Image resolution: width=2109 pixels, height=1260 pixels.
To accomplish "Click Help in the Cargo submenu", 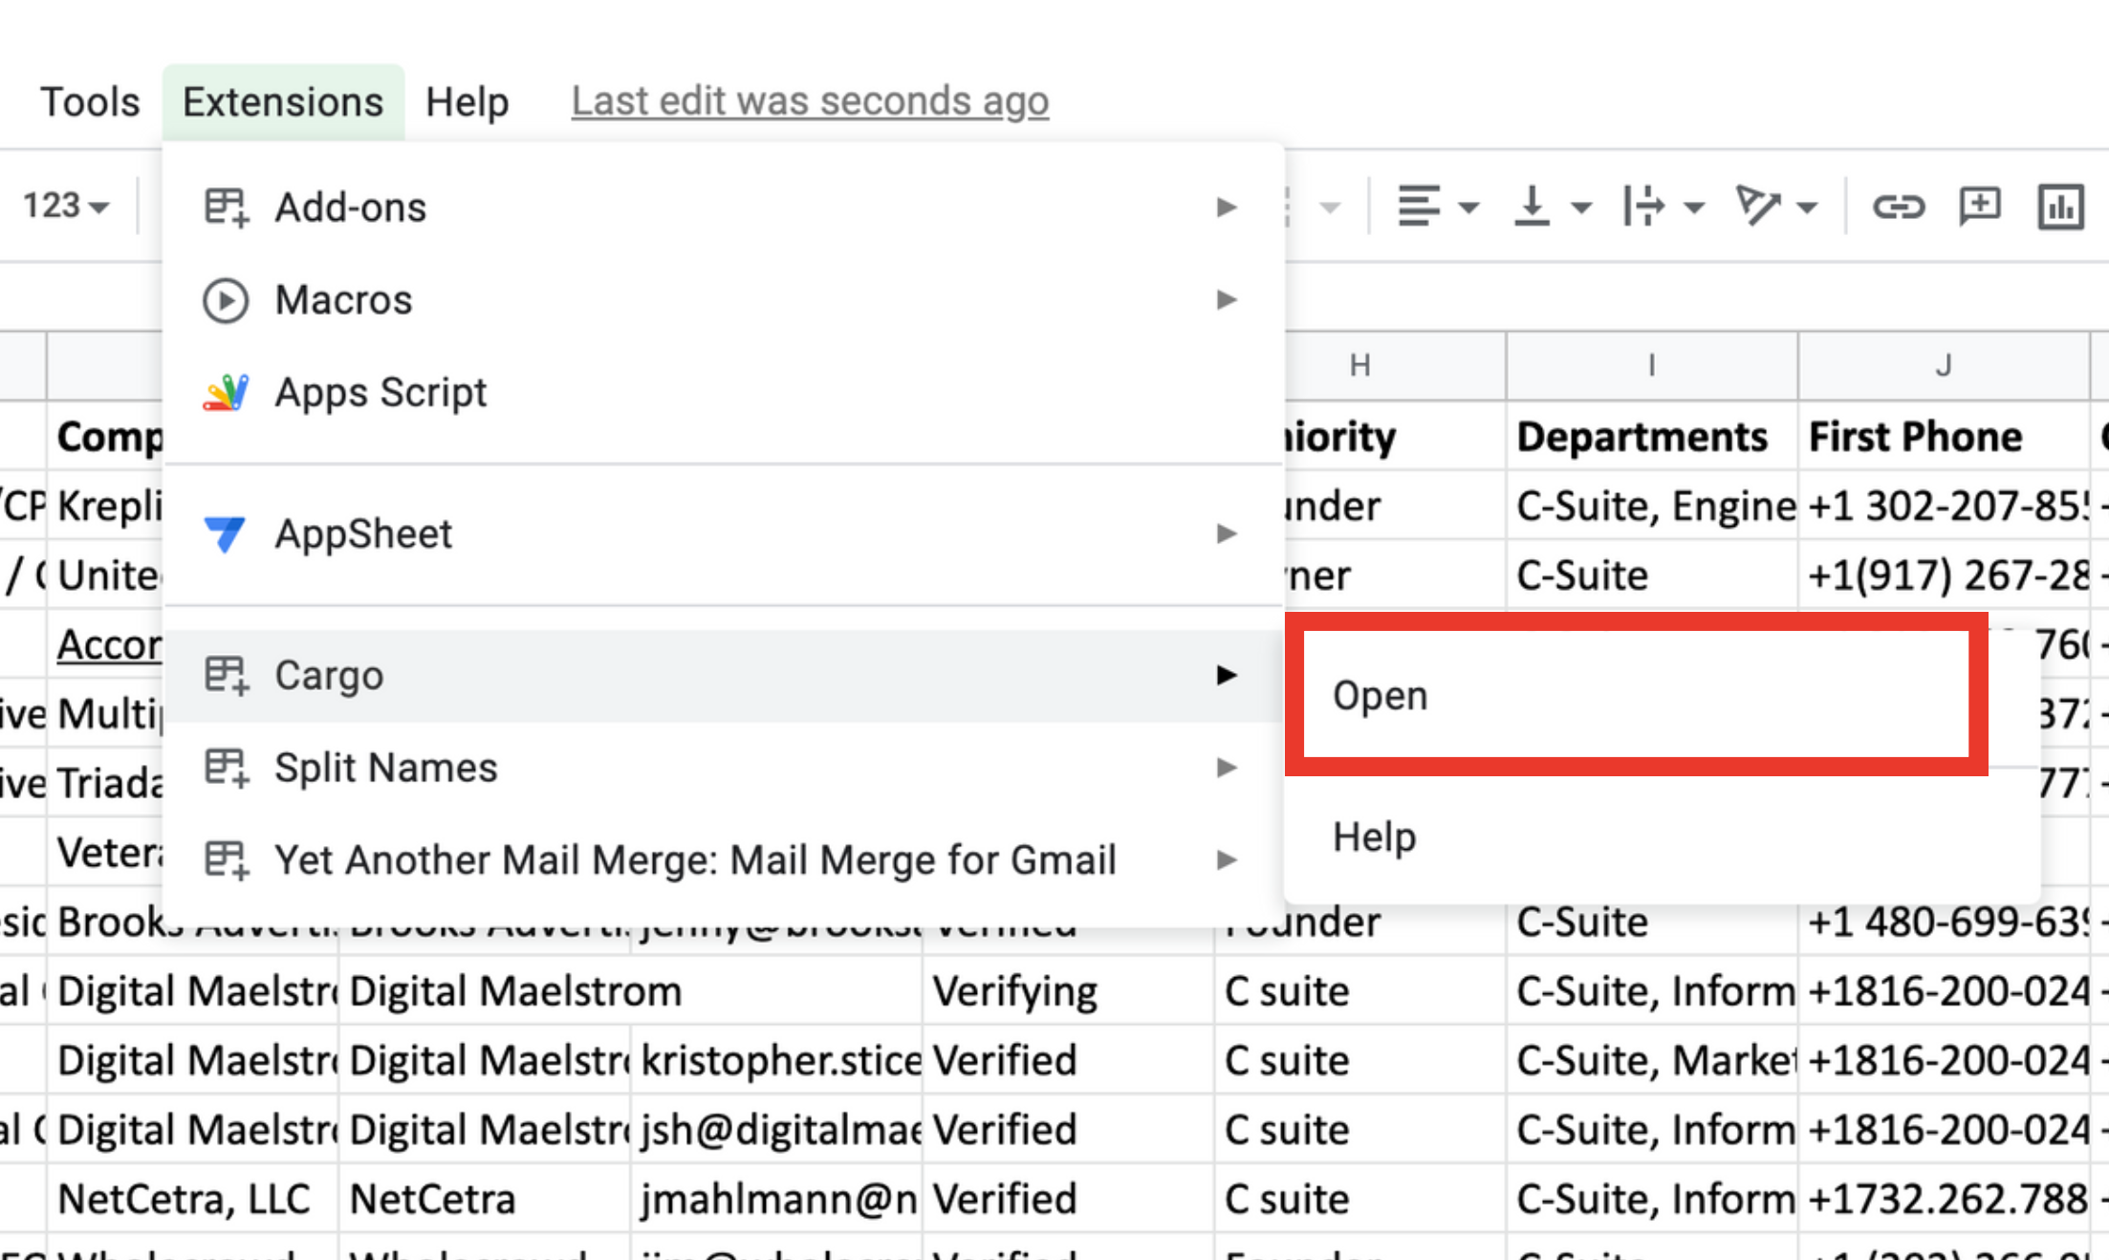I will pyautogui.click(x=1662, y=836).
